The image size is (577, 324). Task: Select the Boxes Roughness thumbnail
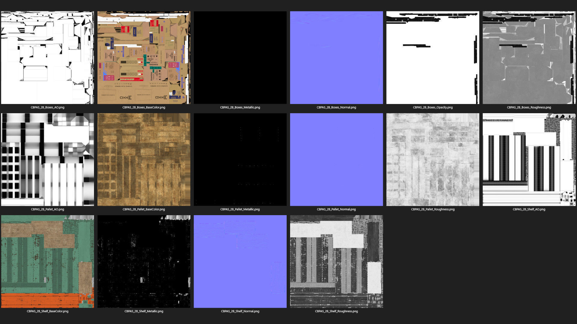click(x=529, y=58)
